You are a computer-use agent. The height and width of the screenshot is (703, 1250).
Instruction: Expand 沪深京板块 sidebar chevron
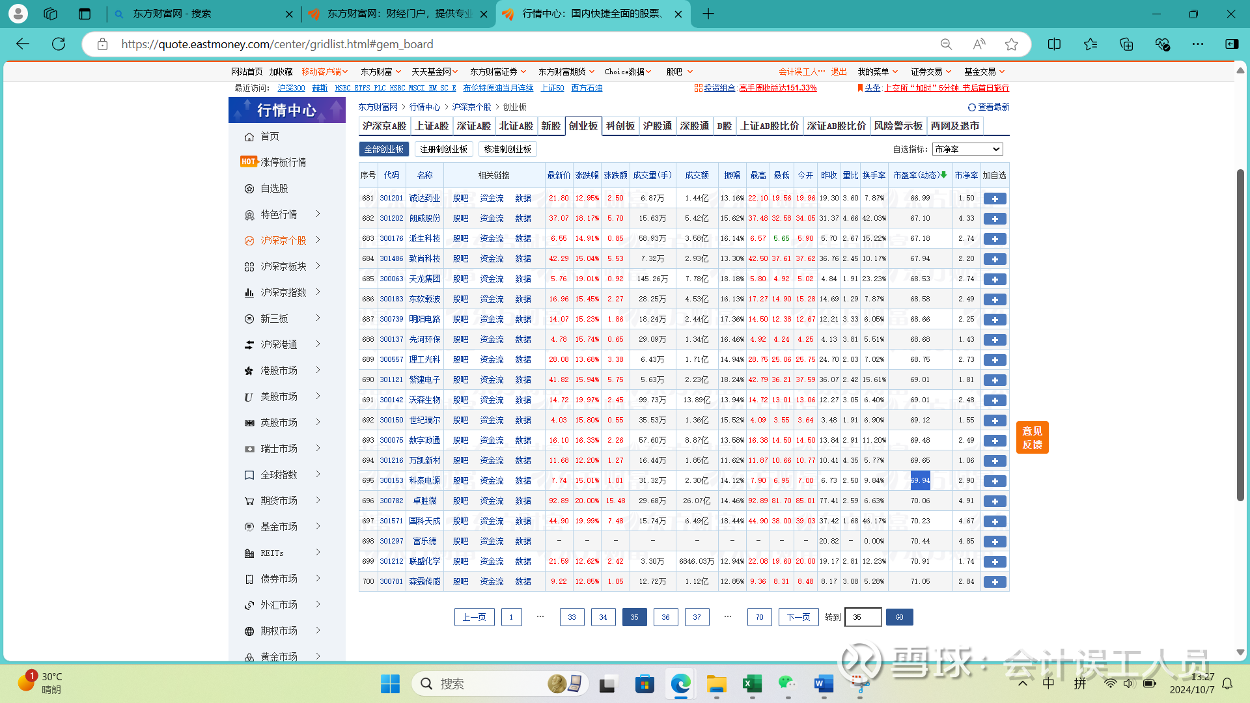tap(318, 266)
